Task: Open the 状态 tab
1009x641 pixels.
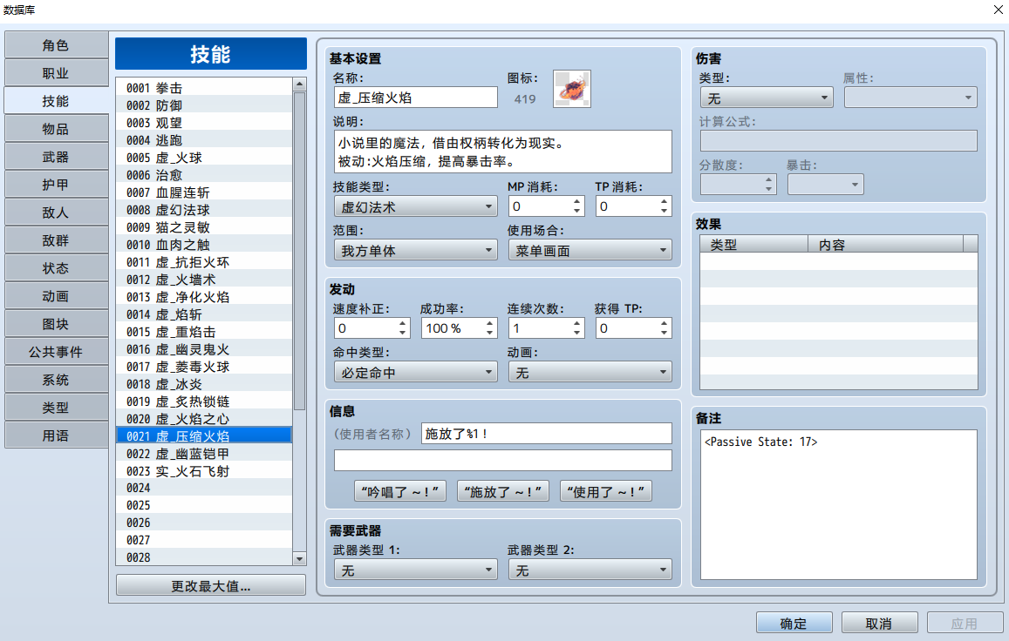Action: pyautogui.click(x=56, y=268)
